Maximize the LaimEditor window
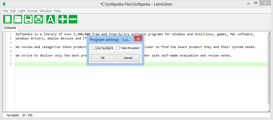Image resolution: width=273 pixels, height=120 pixels. (x=256, y=3)
